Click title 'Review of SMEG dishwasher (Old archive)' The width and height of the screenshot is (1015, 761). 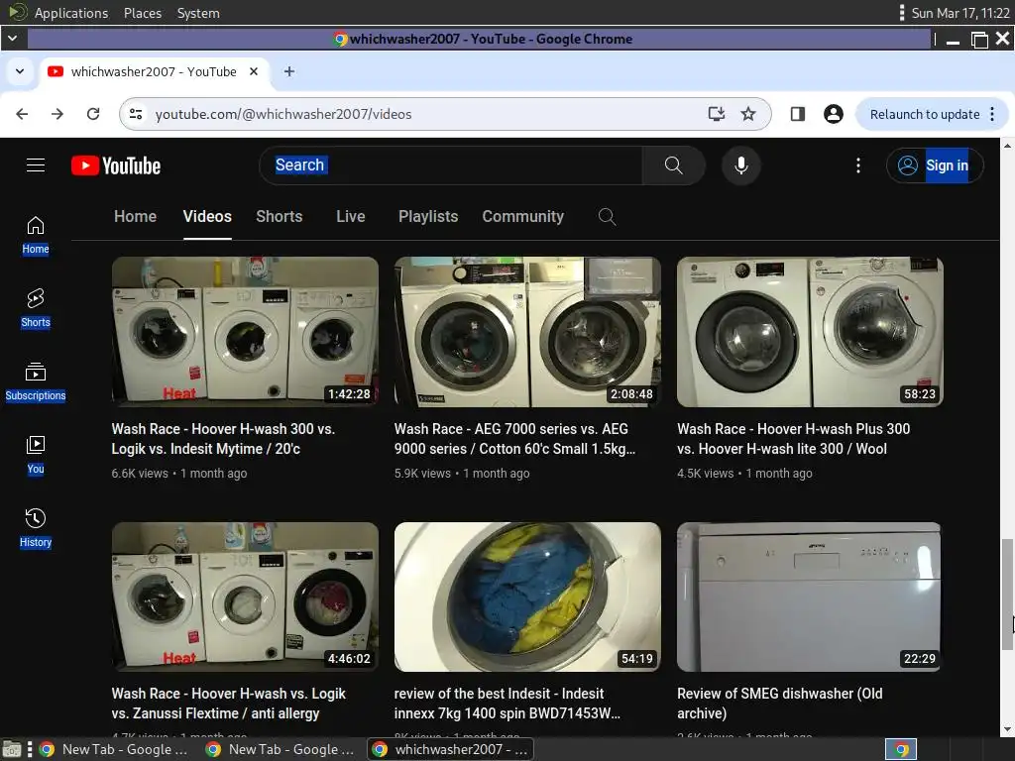pos(780,704)
